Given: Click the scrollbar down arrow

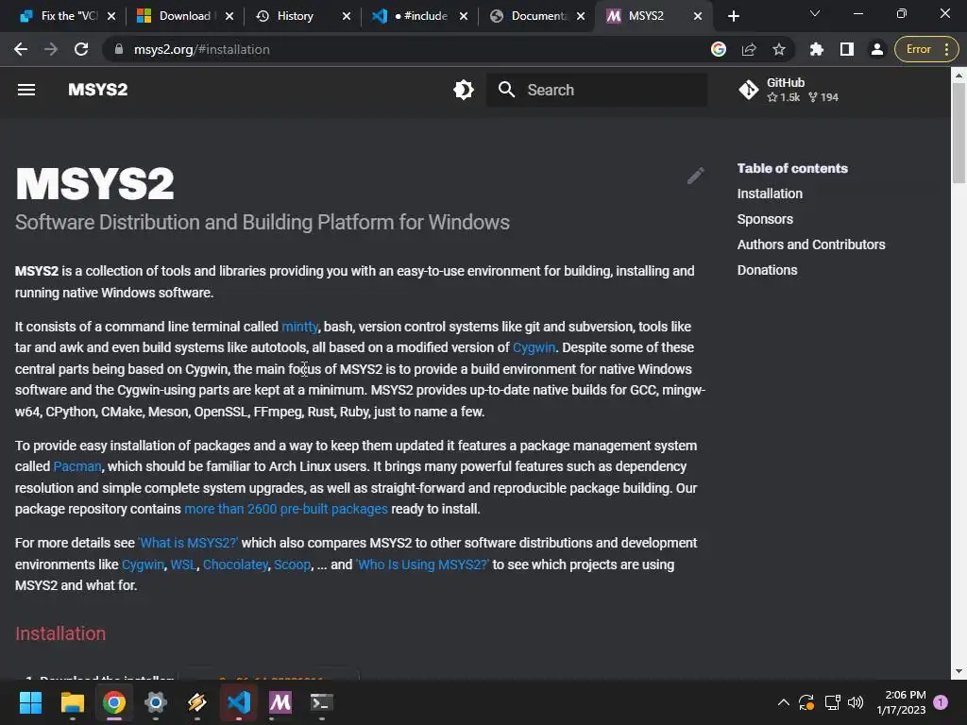Looking at the screenshot, I should [959, 671].
